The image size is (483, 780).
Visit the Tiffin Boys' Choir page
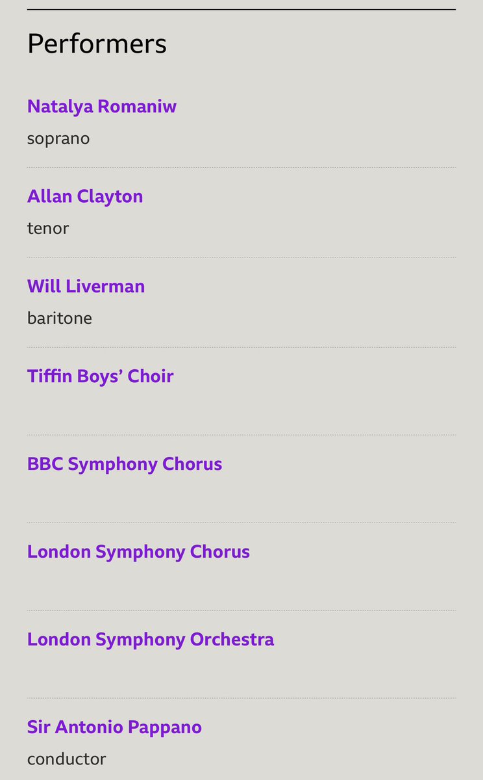pos(100,376)
